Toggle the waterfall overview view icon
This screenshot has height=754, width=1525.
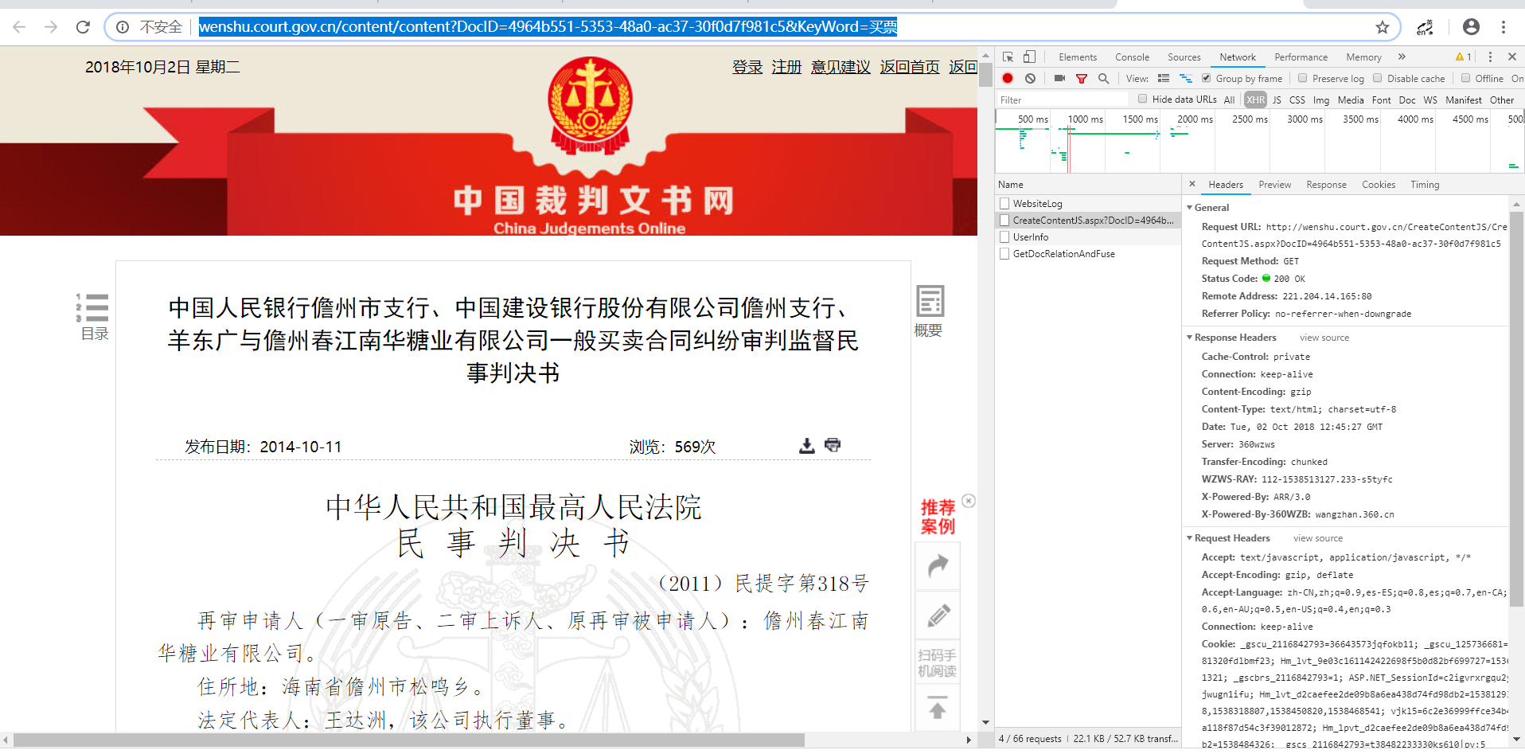[1185, 78]
